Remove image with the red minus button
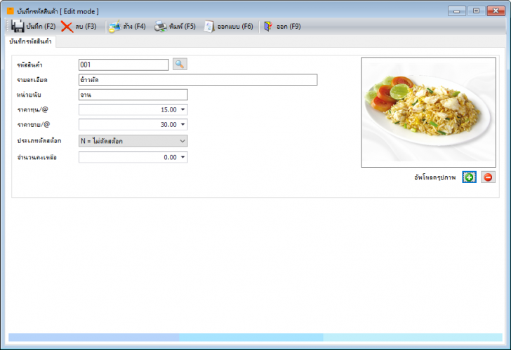 click(x=488, y=177)
